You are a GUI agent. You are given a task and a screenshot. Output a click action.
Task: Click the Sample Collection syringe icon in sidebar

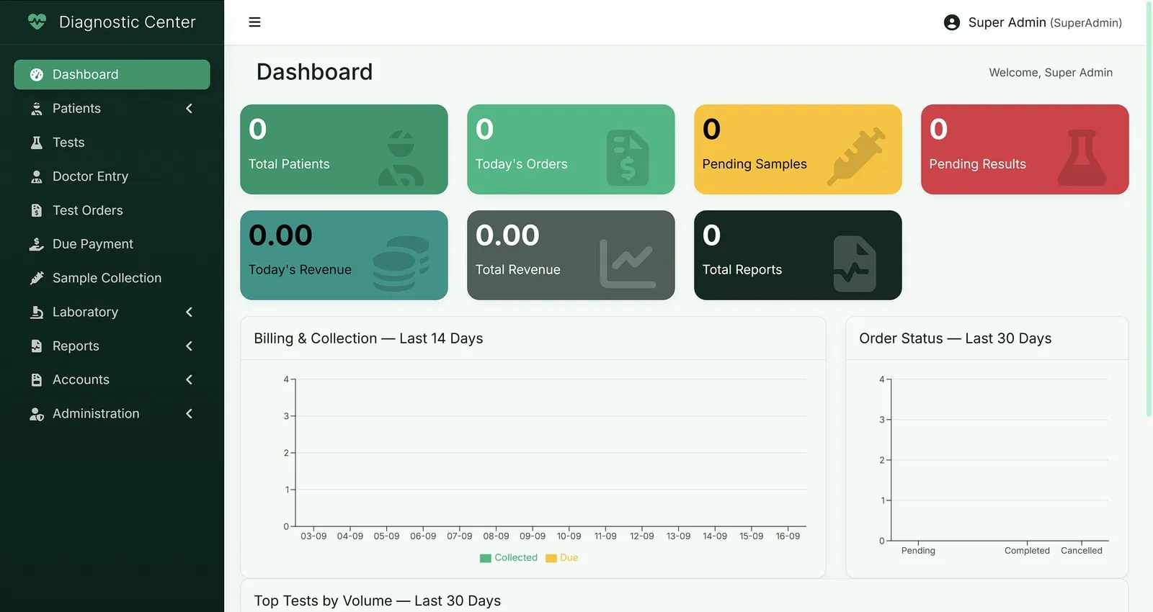37,278
